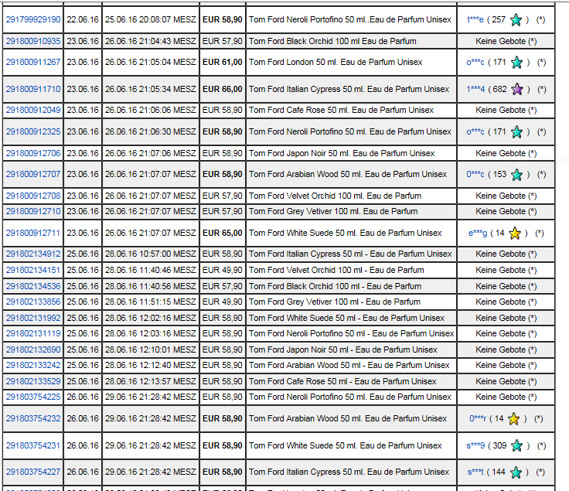Screen dimensions: 569x491
Task: Select end time 28.06.16 10:57:00 MESZ
Action: coord(151,254)
